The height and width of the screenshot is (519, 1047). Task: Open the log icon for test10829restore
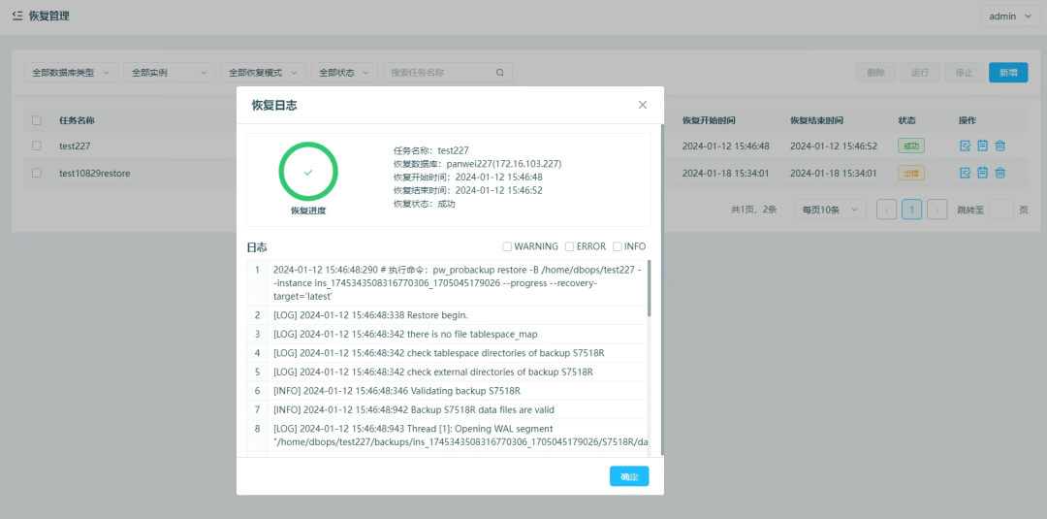click(x=982, y=173)
